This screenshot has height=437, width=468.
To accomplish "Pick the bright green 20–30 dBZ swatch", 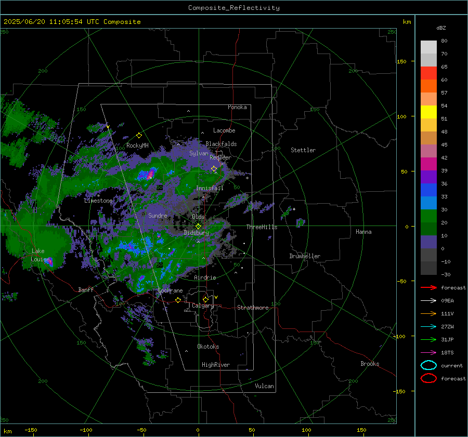I will click(428, 216).
